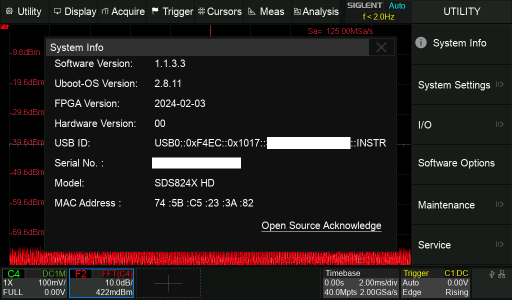This screenshot has width=512, height=300.
Task: Add a channel with the plus box
Action: point(168,283)
